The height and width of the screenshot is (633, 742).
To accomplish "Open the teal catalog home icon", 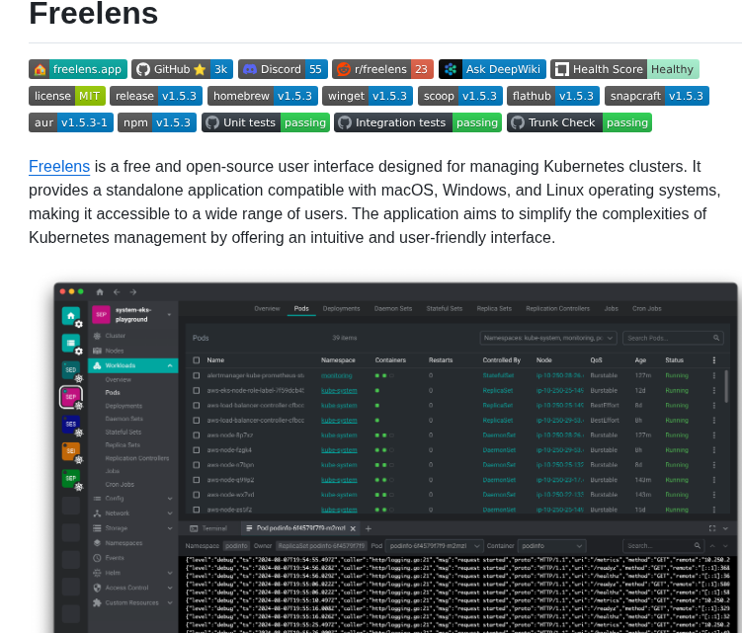I will pos(71,316).
